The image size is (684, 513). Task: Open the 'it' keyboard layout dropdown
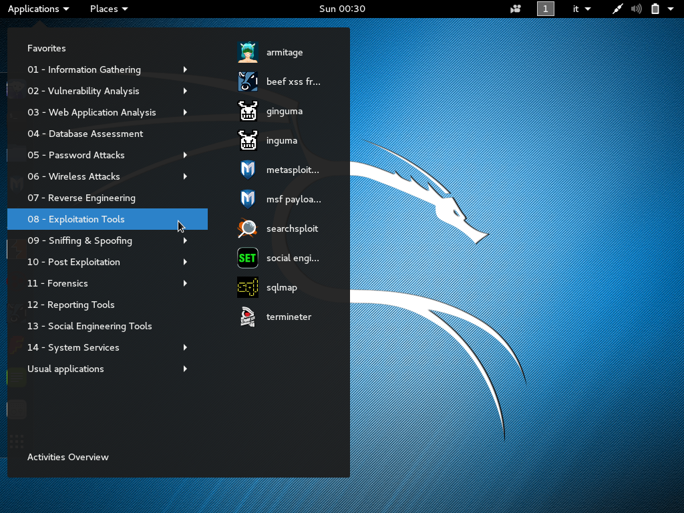pos(582,9)
